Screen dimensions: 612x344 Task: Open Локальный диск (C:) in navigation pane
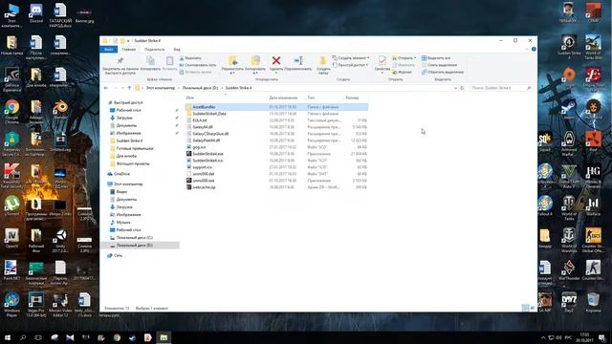(134, 238)
